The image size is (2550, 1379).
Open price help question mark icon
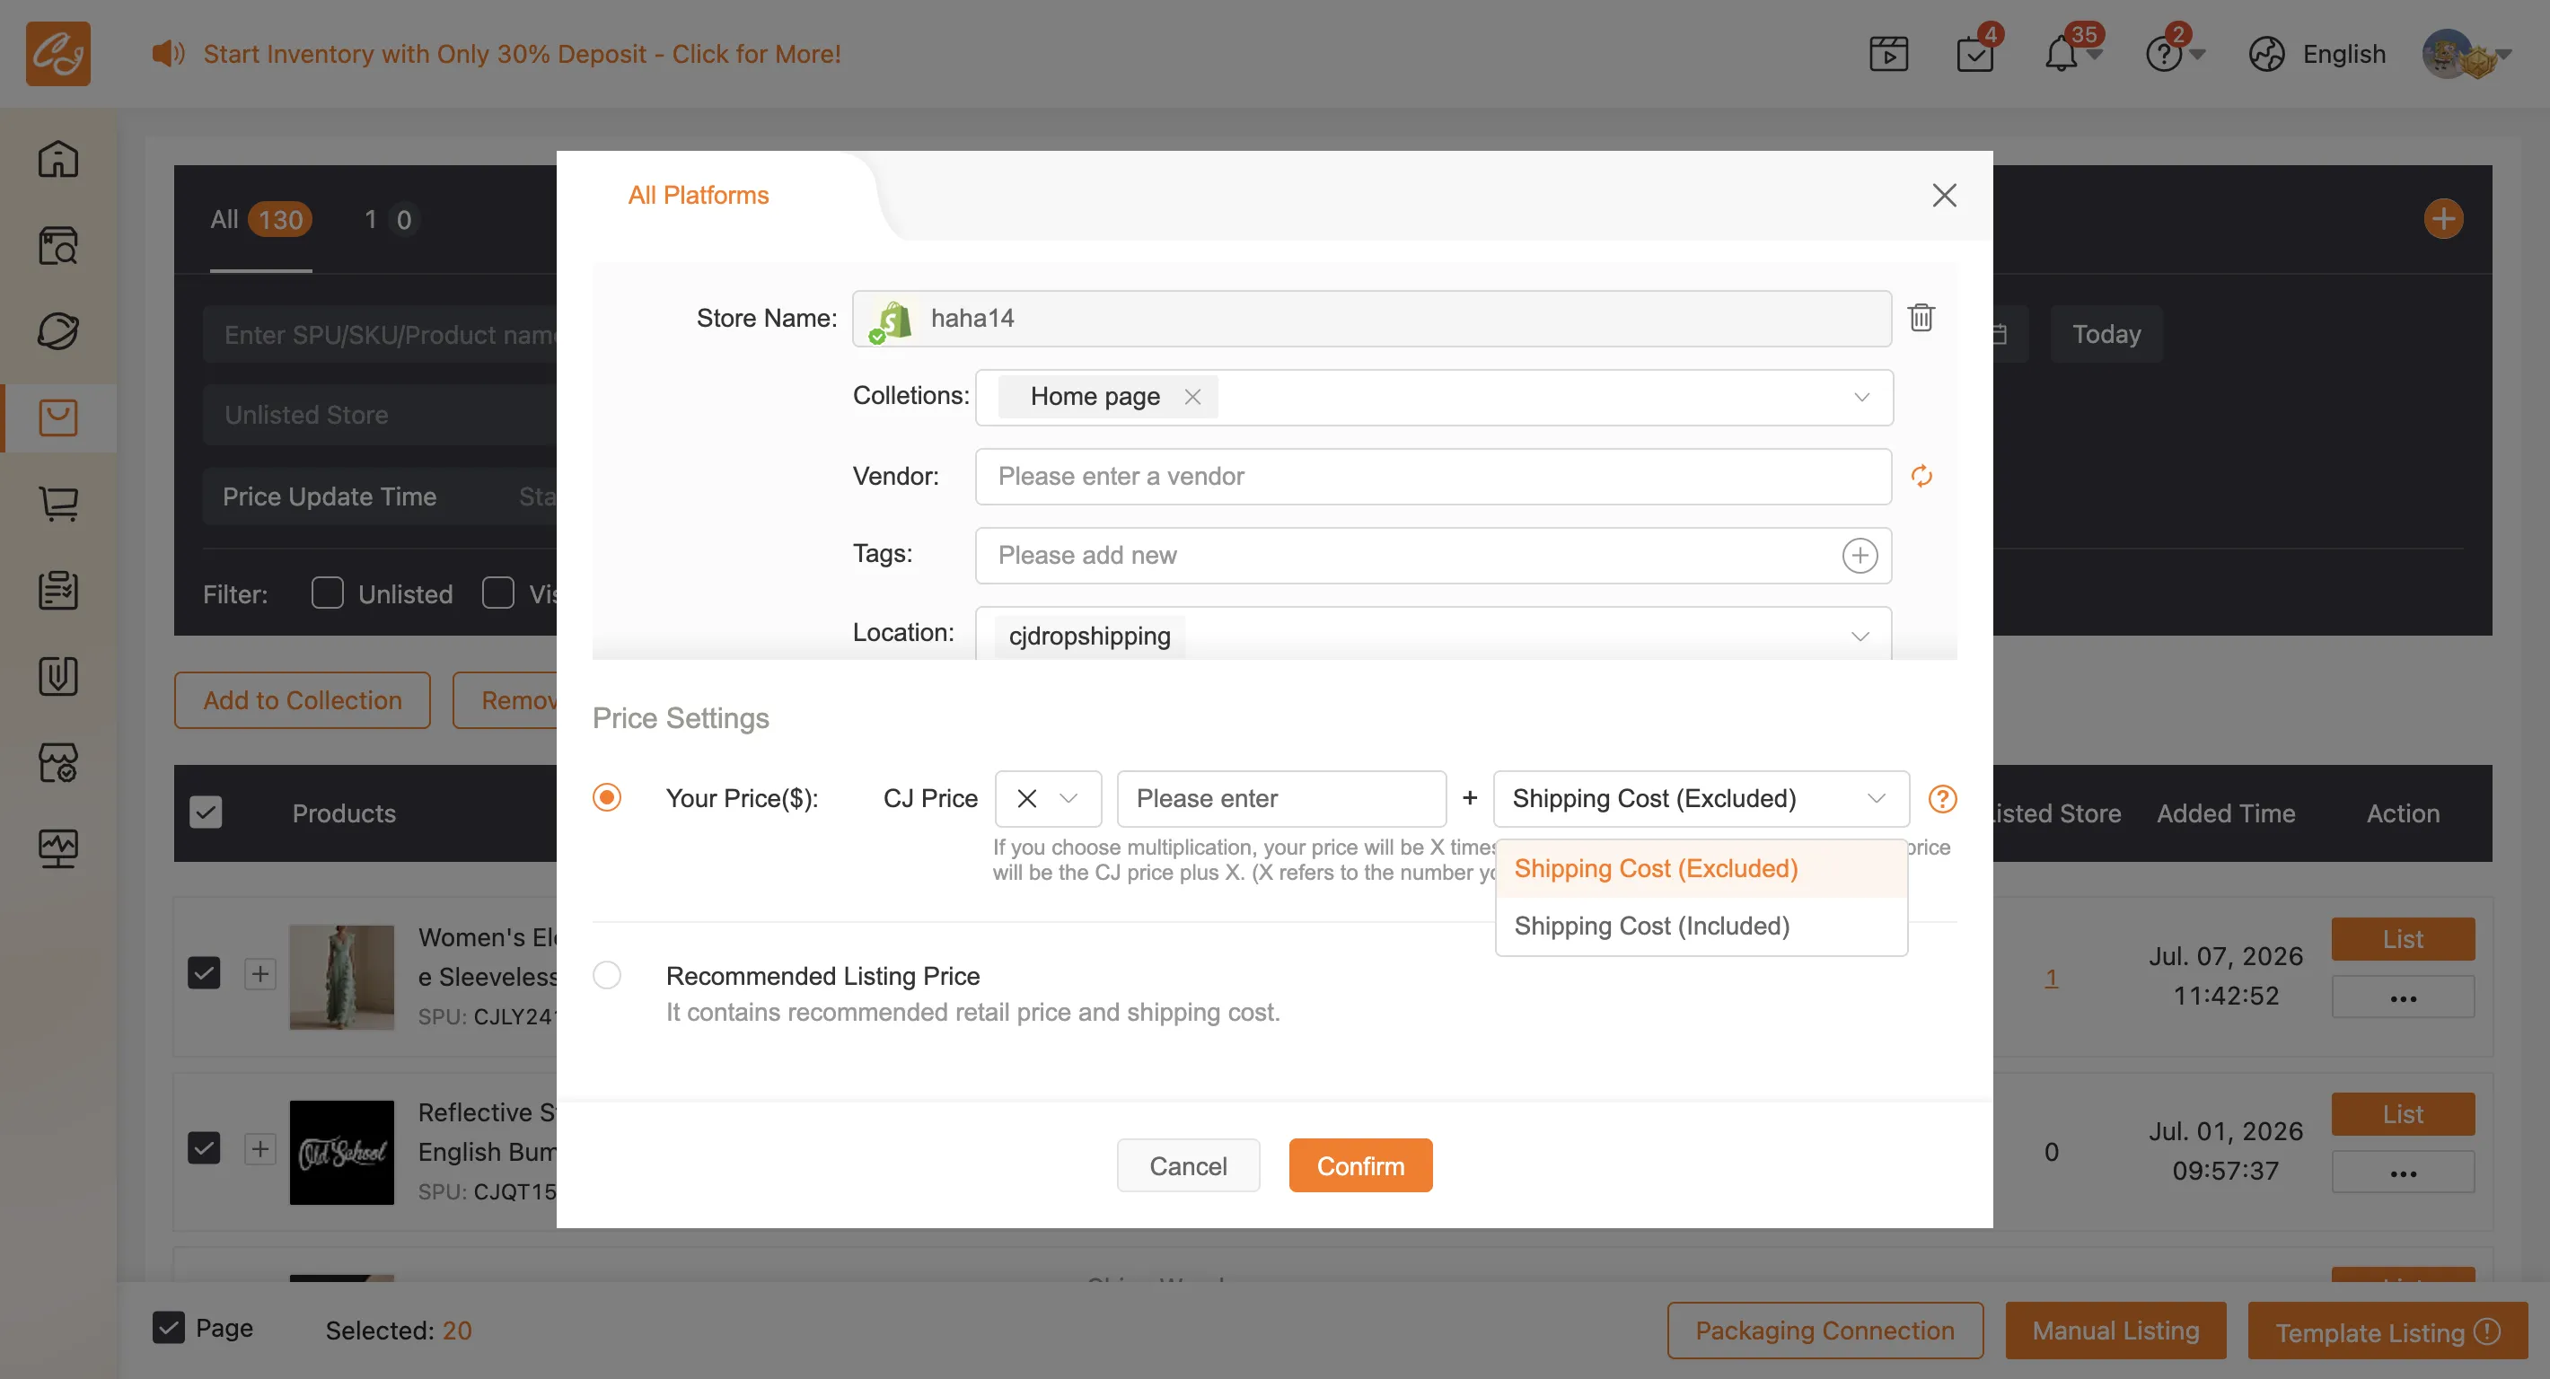(1942, 798)
